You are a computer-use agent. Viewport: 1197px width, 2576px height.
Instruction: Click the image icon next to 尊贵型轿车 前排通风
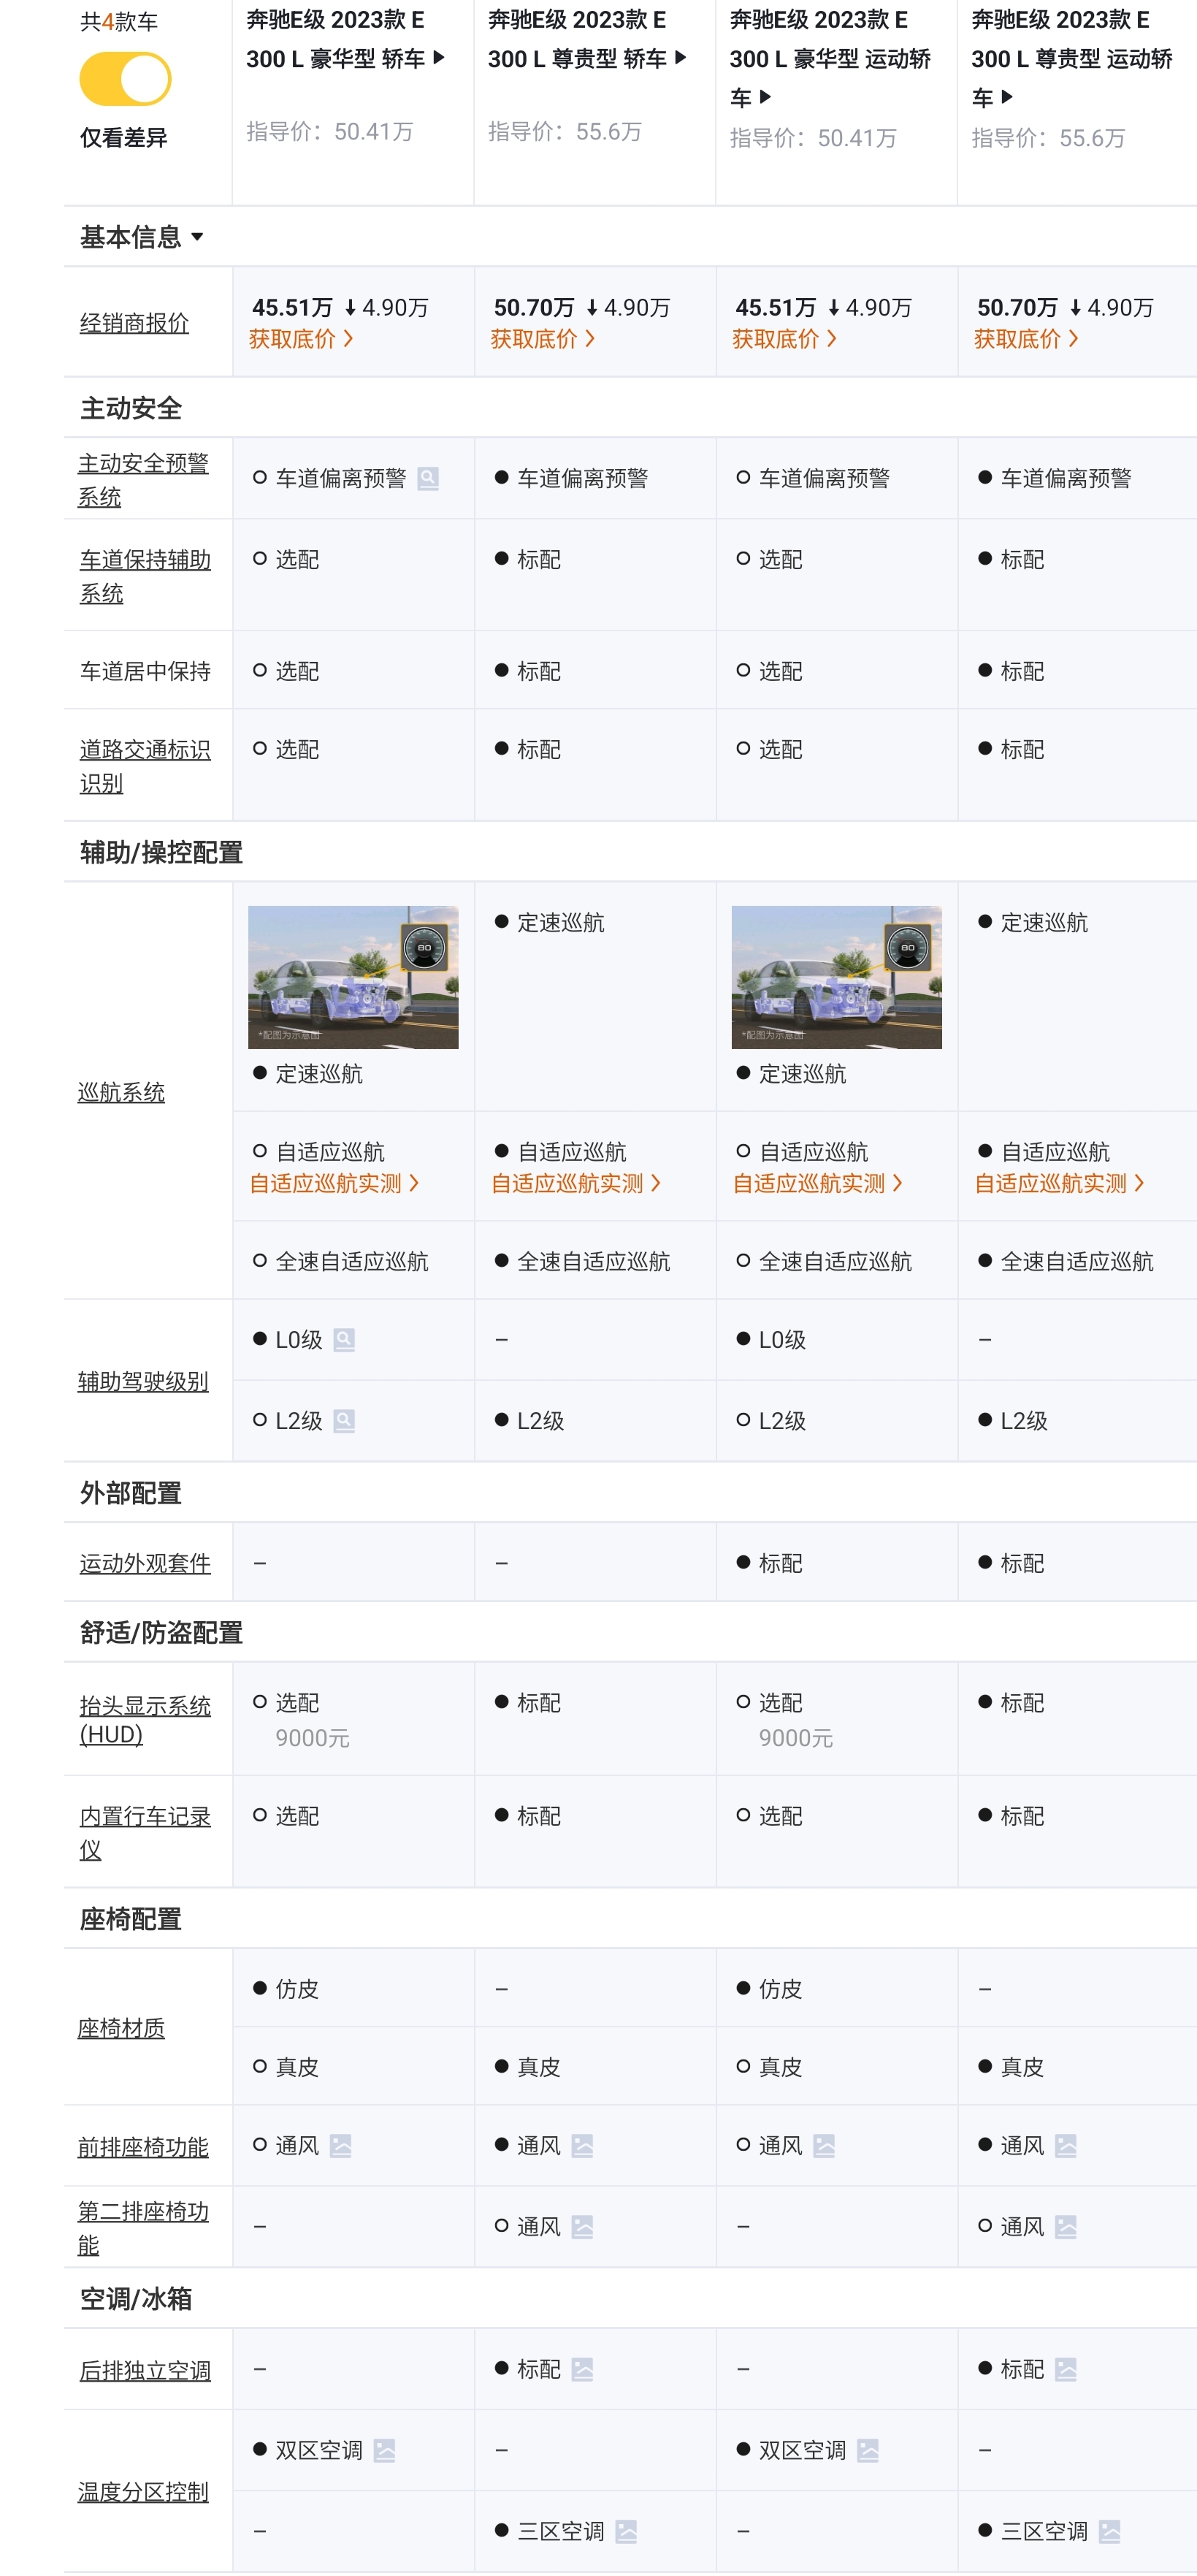pyautogui.click(x=582, y=2145)
